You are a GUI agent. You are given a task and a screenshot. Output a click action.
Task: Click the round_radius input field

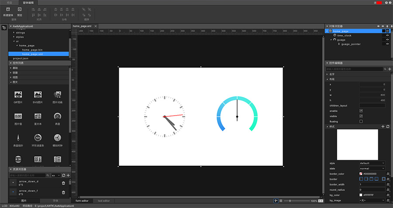point(372,190)
